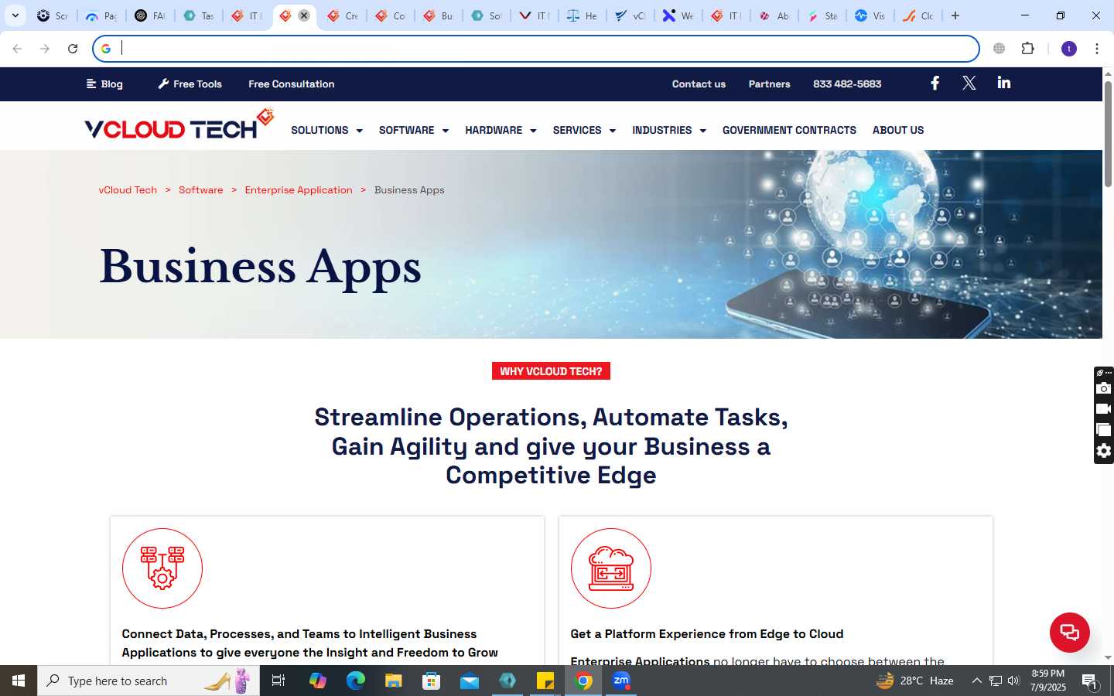Click phone number 833 482-5683
Viewport: 1114px width, 696px height.
847,84
